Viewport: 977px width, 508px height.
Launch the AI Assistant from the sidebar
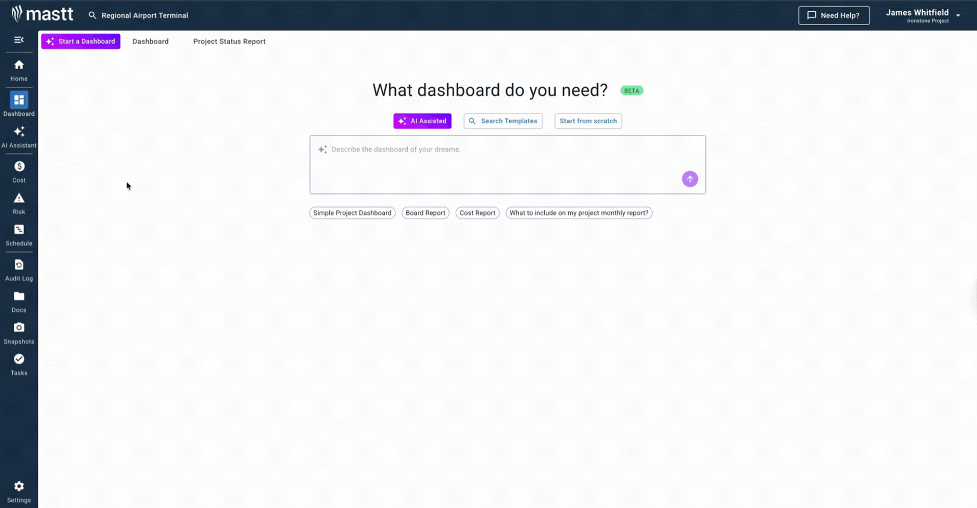tap(18, 137)
